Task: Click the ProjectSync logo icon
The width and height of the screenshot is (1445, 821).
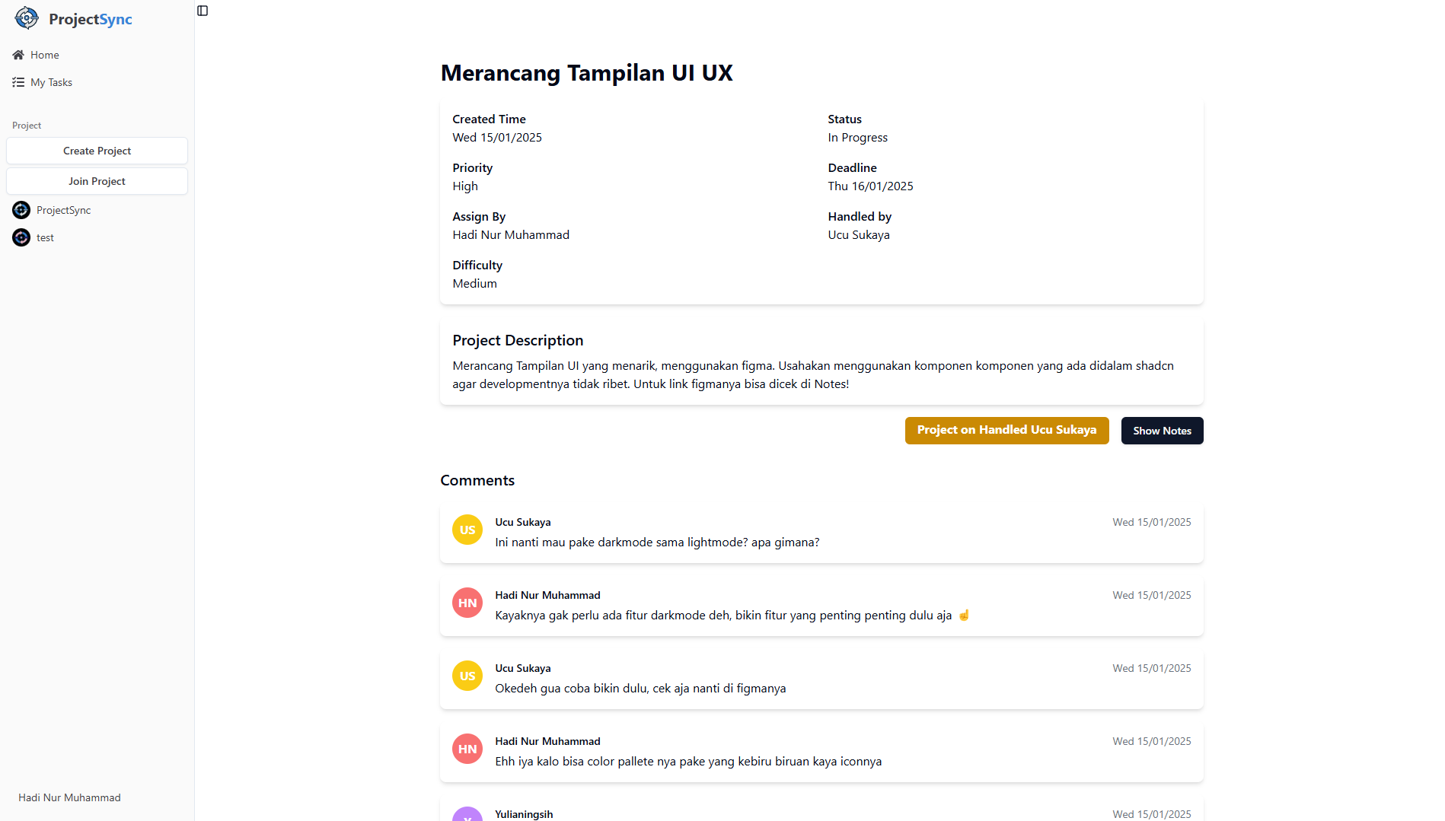Action: [x=27, y=18]
